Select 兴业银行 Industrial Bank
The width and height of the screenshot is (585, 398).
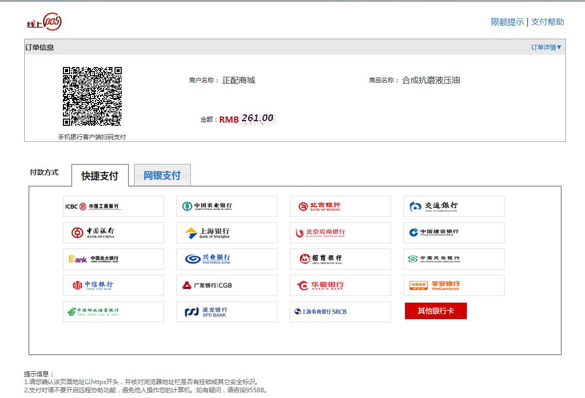click(227, 259)
